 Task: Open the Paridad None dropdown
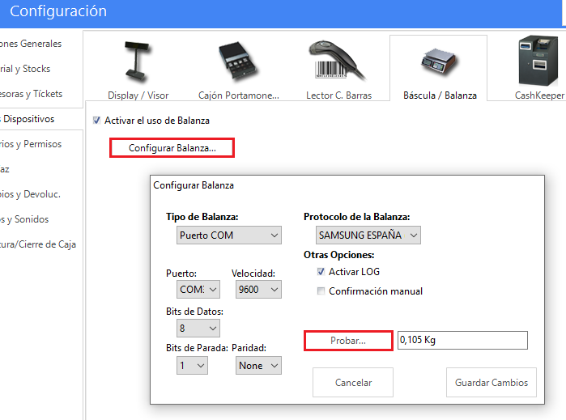tap(258, 366)
